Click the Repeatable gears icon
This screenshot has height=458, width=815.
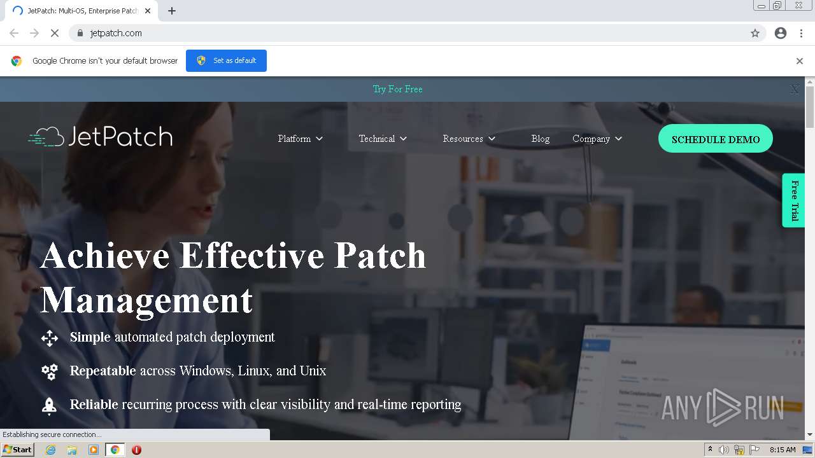point(50,371)
